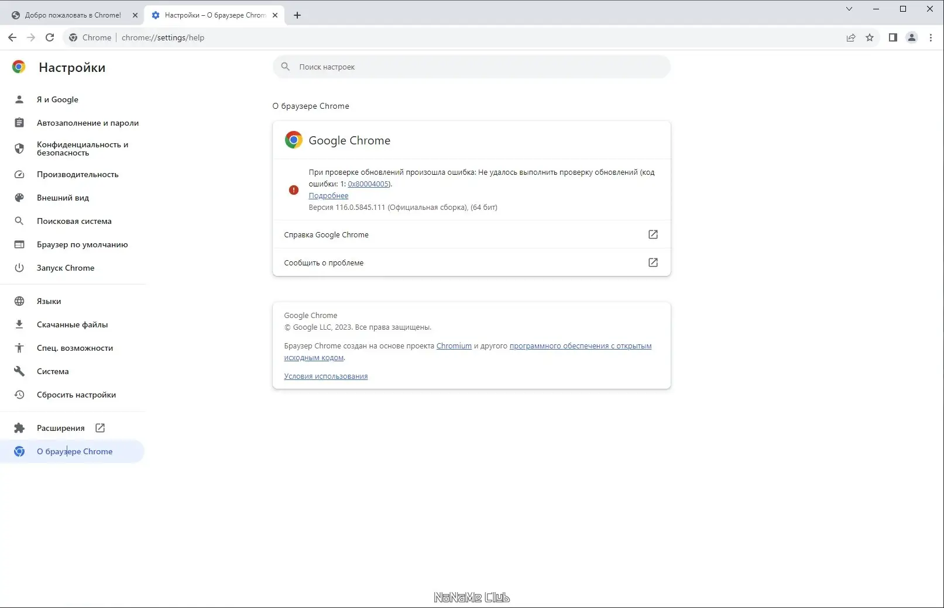Click 'Сообщить о проблеме' row
The image size is (944, 608).
(x=472, y=262)
